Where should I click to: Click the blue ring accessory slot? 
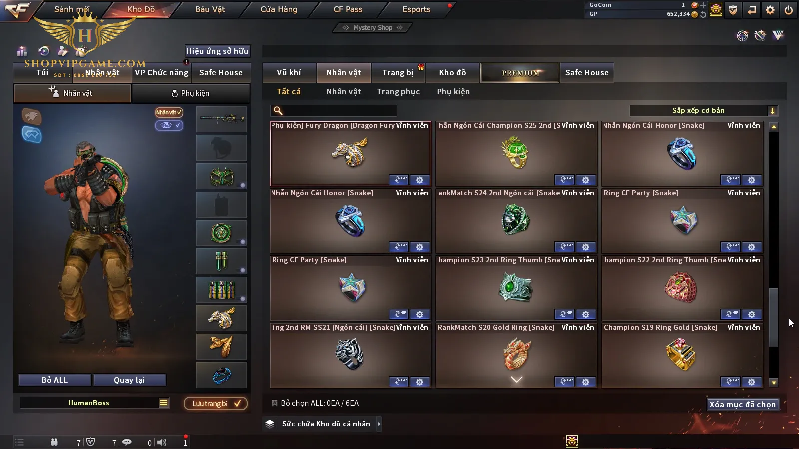[221, 375]
